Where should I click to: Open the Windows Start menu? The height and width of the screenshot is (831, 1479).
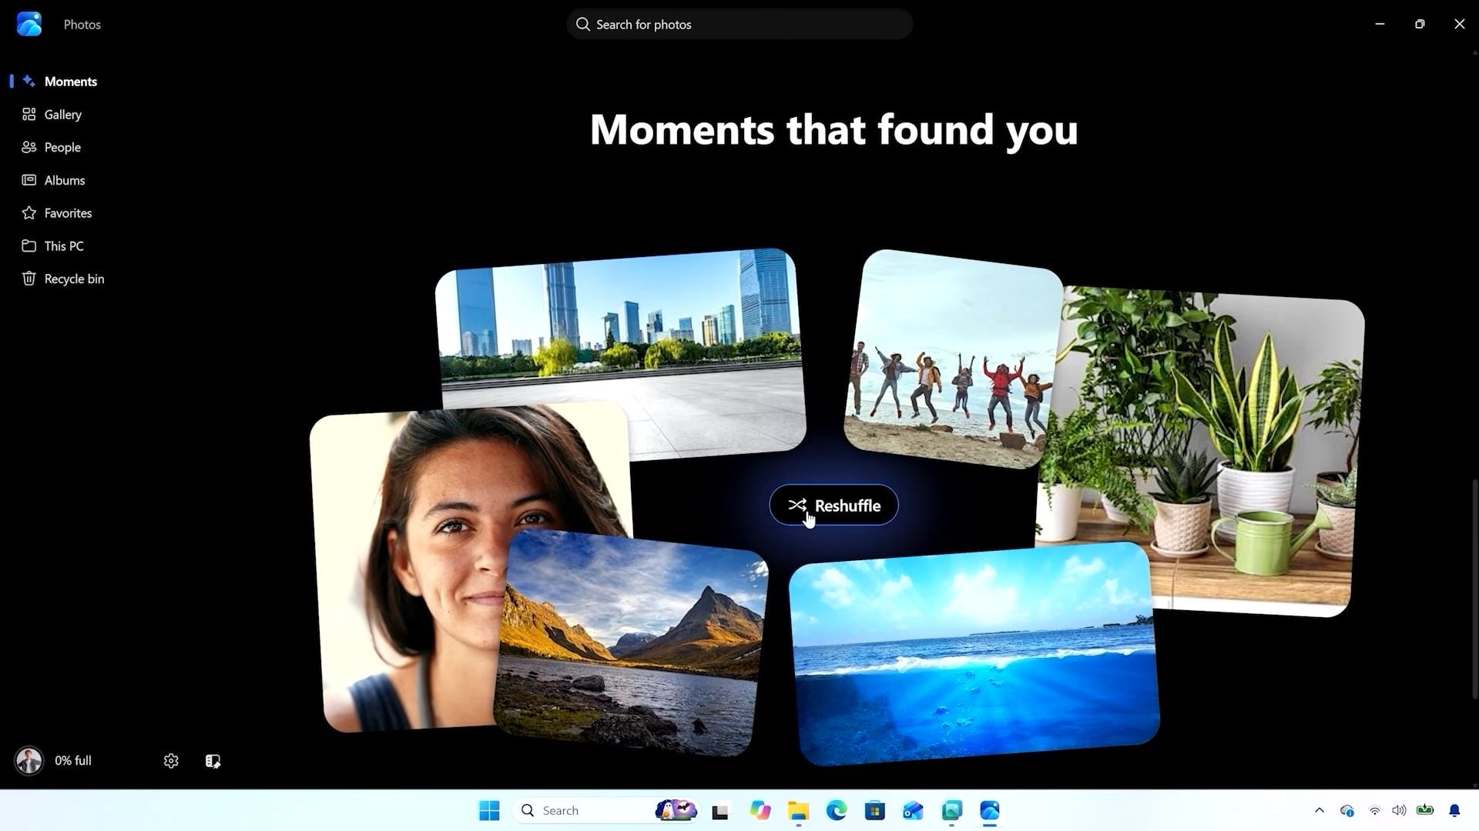(489, 811)
